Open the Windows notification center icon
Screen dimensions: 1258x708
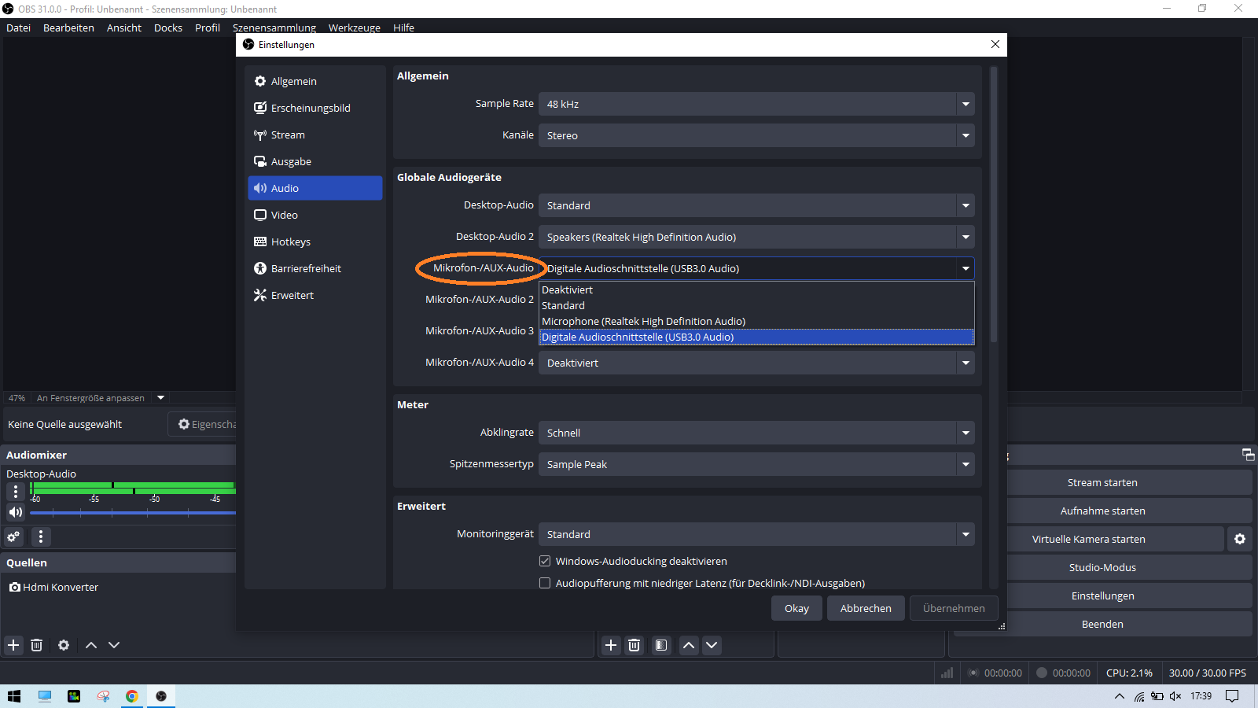1232,696
